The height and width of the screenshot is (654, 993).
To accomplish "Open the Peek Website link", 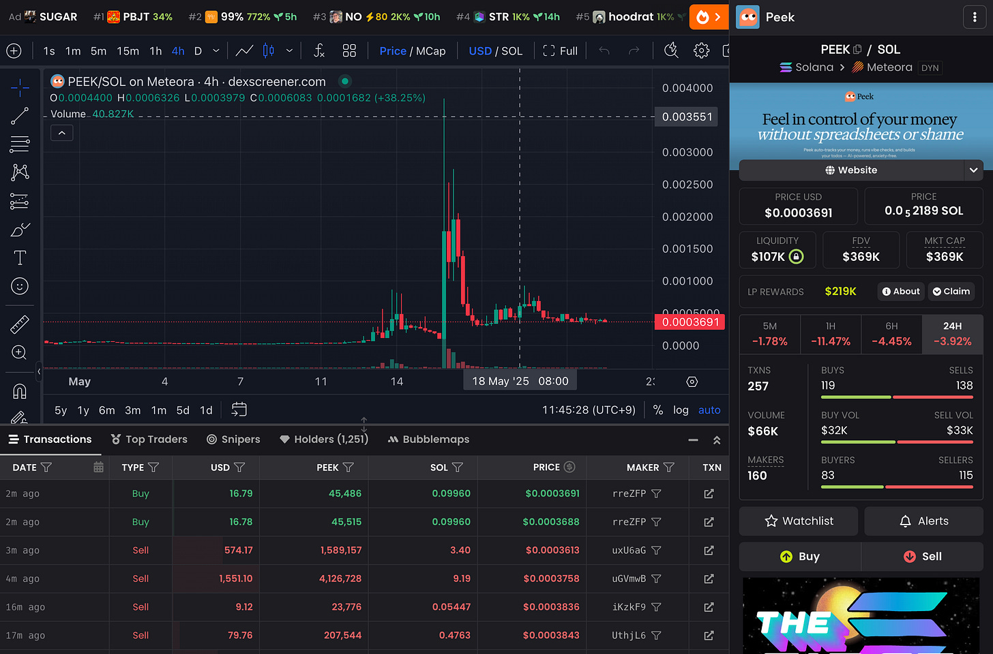I will coord(851,170).
